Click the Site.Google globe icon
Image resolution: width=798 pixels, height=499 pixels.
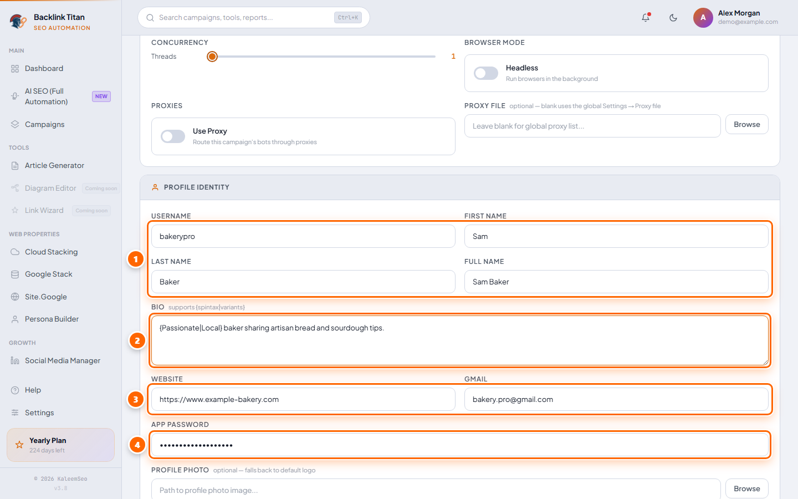[15, 297]
